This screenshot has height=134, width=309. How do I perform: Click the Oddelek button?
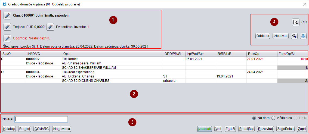tap(263, 36)
